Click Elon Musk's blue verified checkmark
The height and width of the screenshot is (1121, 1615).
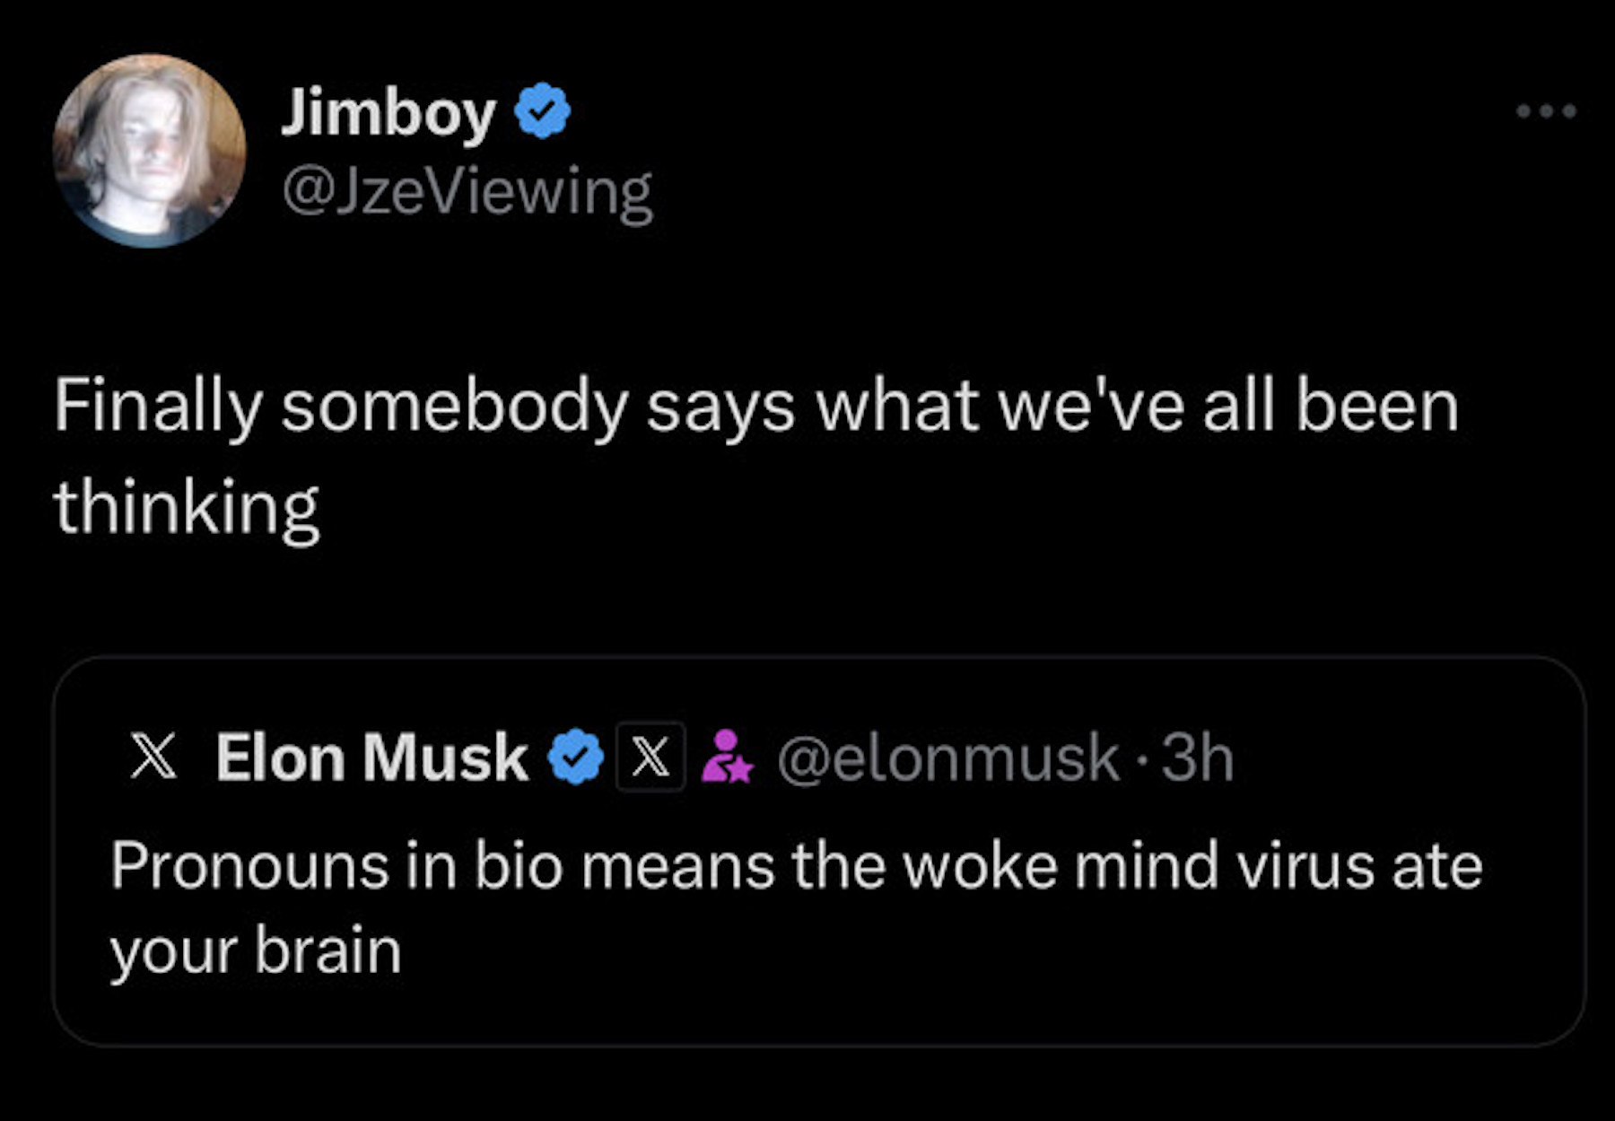tap(576, 757)
